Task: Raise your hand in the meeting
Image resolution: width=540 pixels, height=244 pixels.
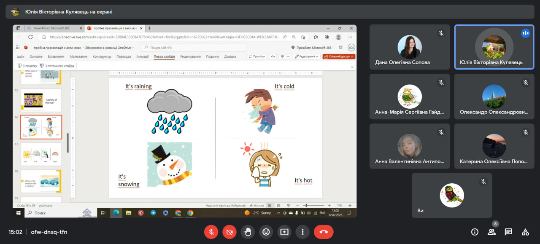Action: 248,232
